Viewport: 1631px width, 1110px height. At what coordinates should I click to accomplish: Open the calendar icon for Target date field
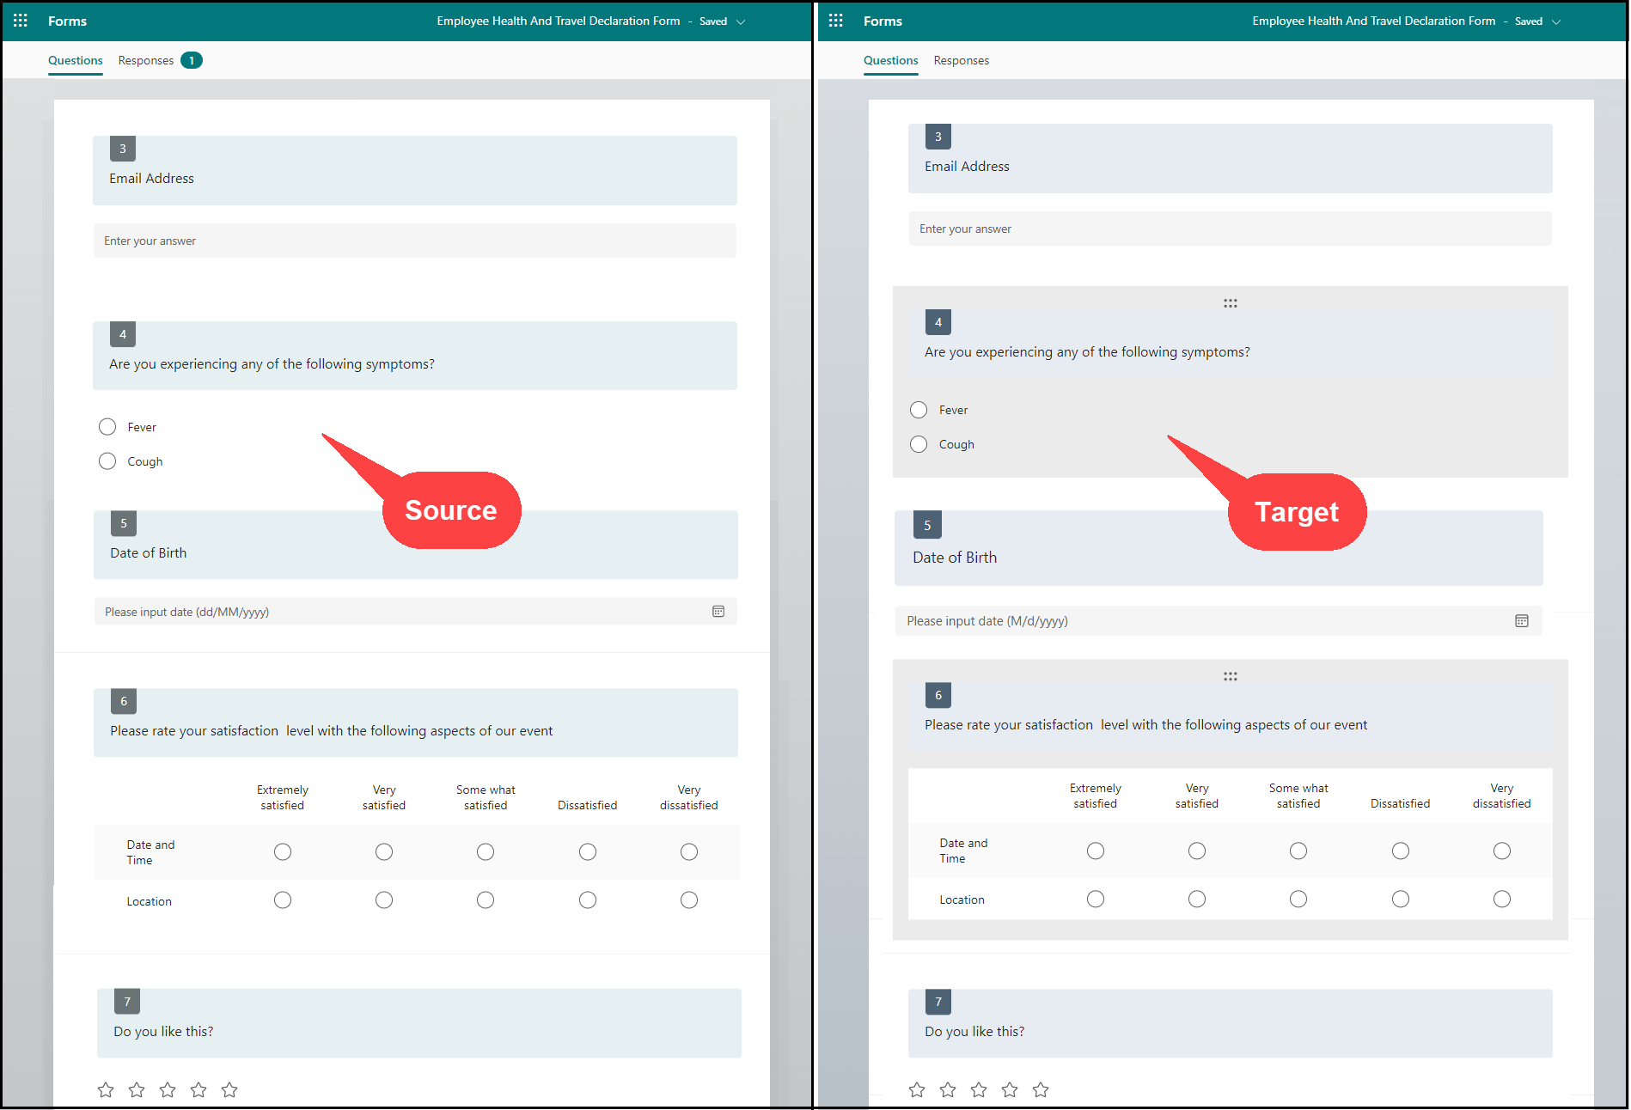pyautogui.click(x=1522, y=620)
